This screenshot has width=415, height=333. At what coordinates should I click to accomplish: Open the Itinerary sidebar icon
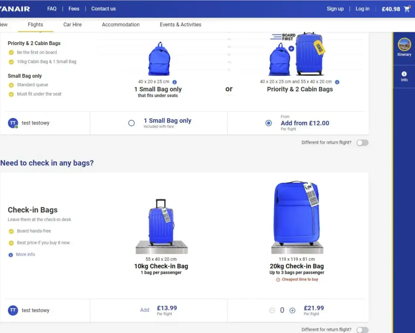(404, 45)
